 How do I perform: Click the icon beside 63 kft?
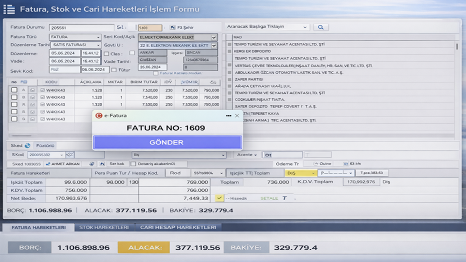346,164
